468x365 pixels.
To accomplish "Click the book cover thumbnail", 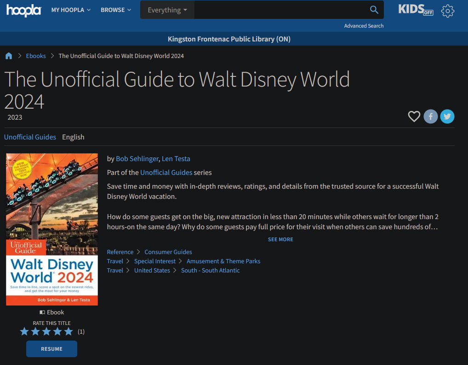I will 52,229.
